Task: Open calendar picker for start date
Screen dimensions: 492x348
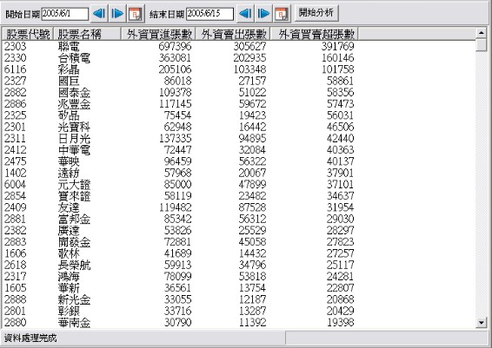Action: [x=136, y=14]
